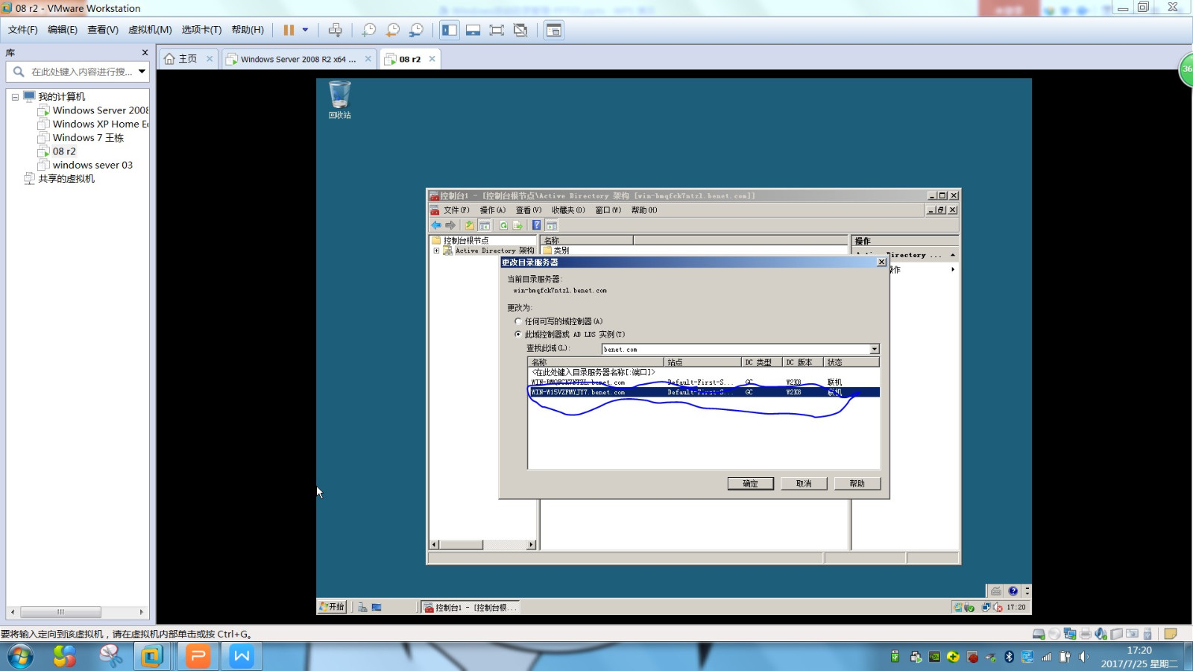Click the console view icon in VMware toolbar
This screenshot has height=671, width=1193.
coord(554,30)
